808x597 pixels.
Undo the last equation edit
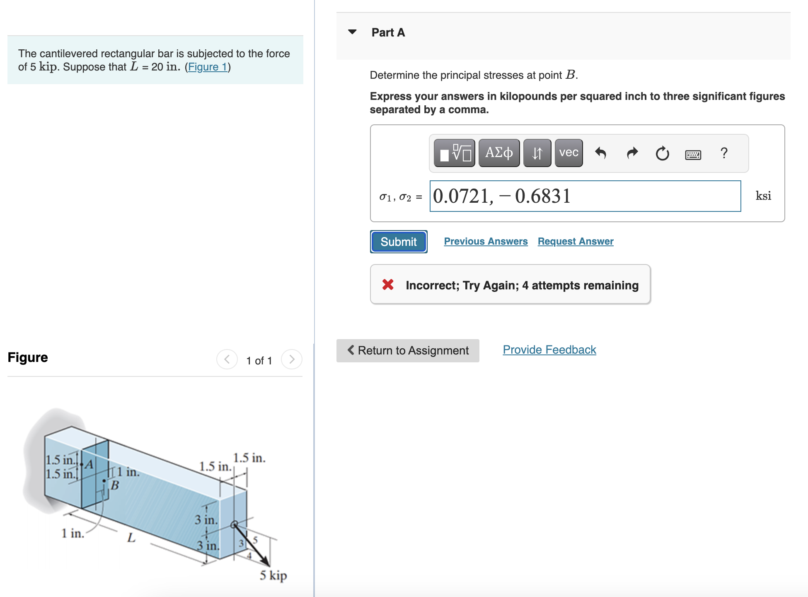point(601,153)
